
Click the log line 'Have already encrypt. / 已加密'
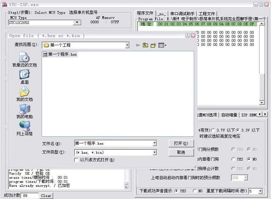(x=39, y=186)
